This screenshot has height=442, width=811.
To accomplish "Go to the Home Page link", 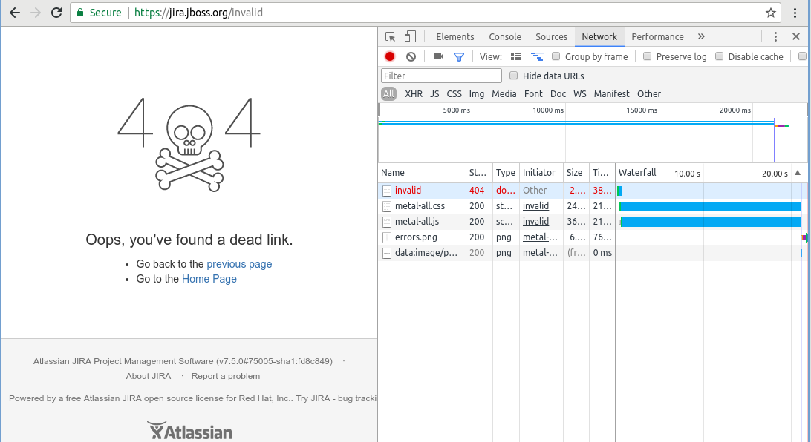I will click(209, 279).
